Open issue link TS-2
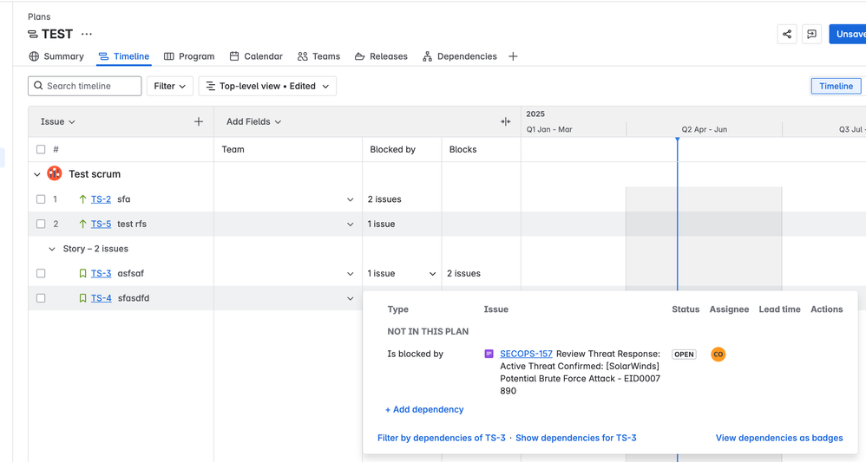 coord(101,199)
